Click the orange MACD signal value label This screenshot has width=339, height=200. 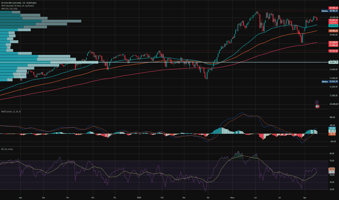[332, 134]
